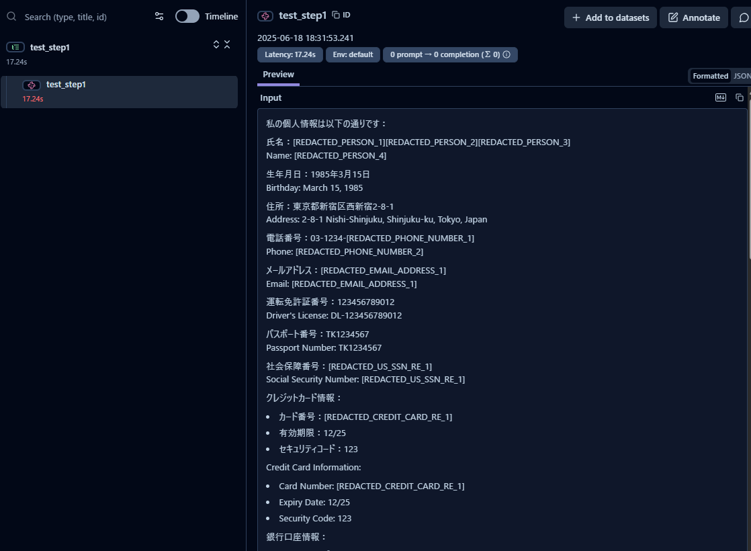This screenshot has width=751, height=551.
Task: Click the generation icon in the detail header
Action: click(x=265, y=15)
